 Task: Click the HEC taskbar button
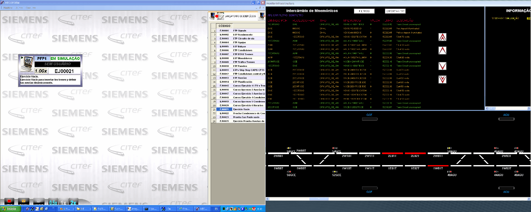coord(202,209)
